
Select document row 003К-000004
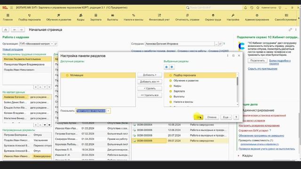(x=180, y=125)
